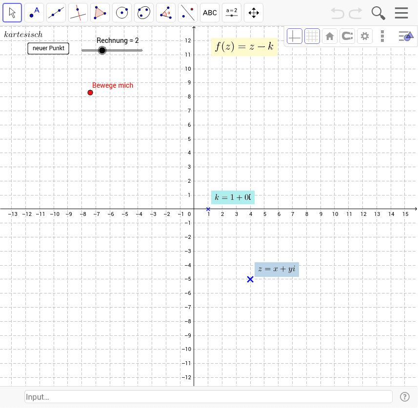The width and height of the screenshot is (418, 408).
Task: Open the input help question mark
Action: (x=405, y=397)
